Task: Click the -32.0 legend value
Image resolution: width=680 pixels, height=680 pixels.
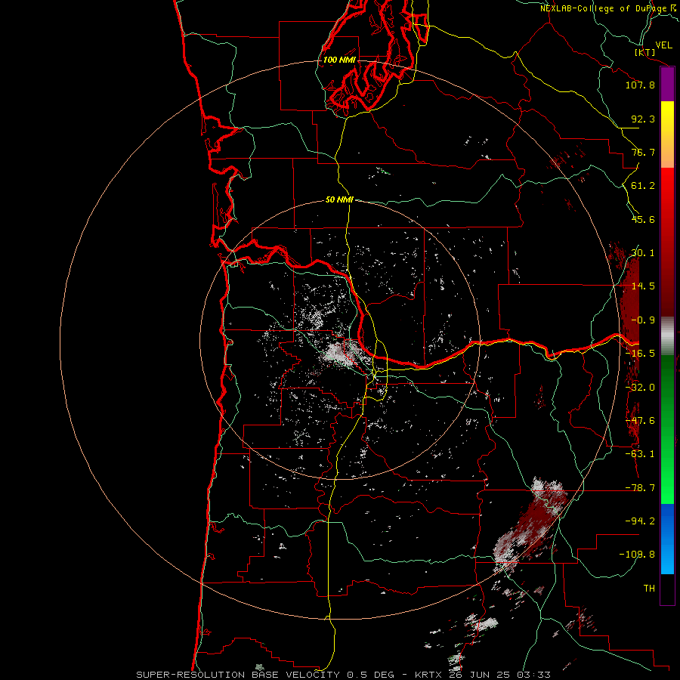Action: pos(640,387)
